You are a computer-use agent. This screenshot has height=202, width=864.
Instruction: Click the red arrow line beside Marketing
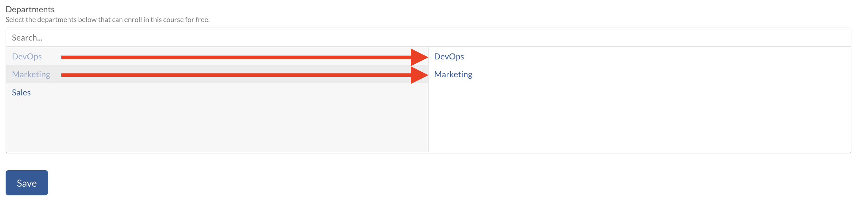tap(235, 75)
